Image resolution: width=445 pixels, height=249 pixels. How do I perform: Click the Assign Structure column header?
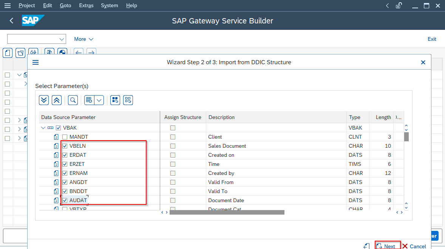point(183,117)
